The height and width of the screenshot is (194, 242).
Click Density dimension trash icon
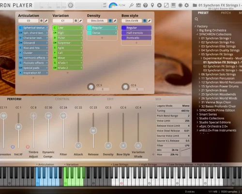(x=110, y=21)
